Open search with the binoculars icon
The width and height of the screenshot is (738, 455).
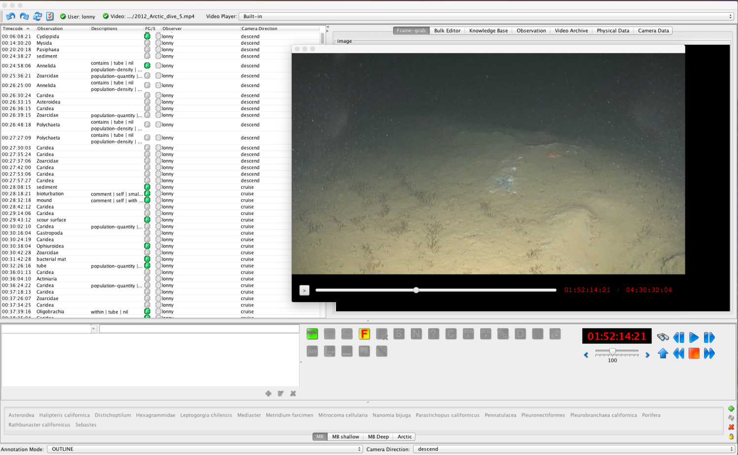coord(663,337)
